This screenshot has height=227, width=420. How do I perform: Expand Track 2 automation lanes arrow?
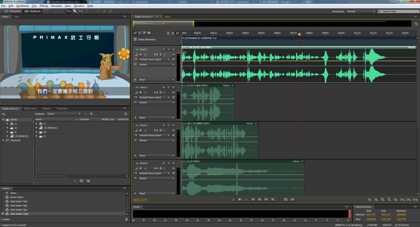135,118
